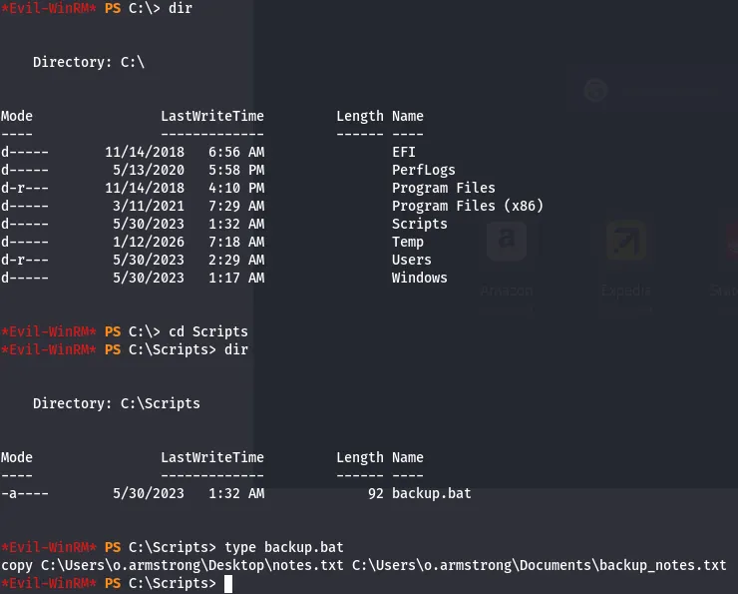
Task: Click the Program Files (x86) entry
Action: click(467, 206)
